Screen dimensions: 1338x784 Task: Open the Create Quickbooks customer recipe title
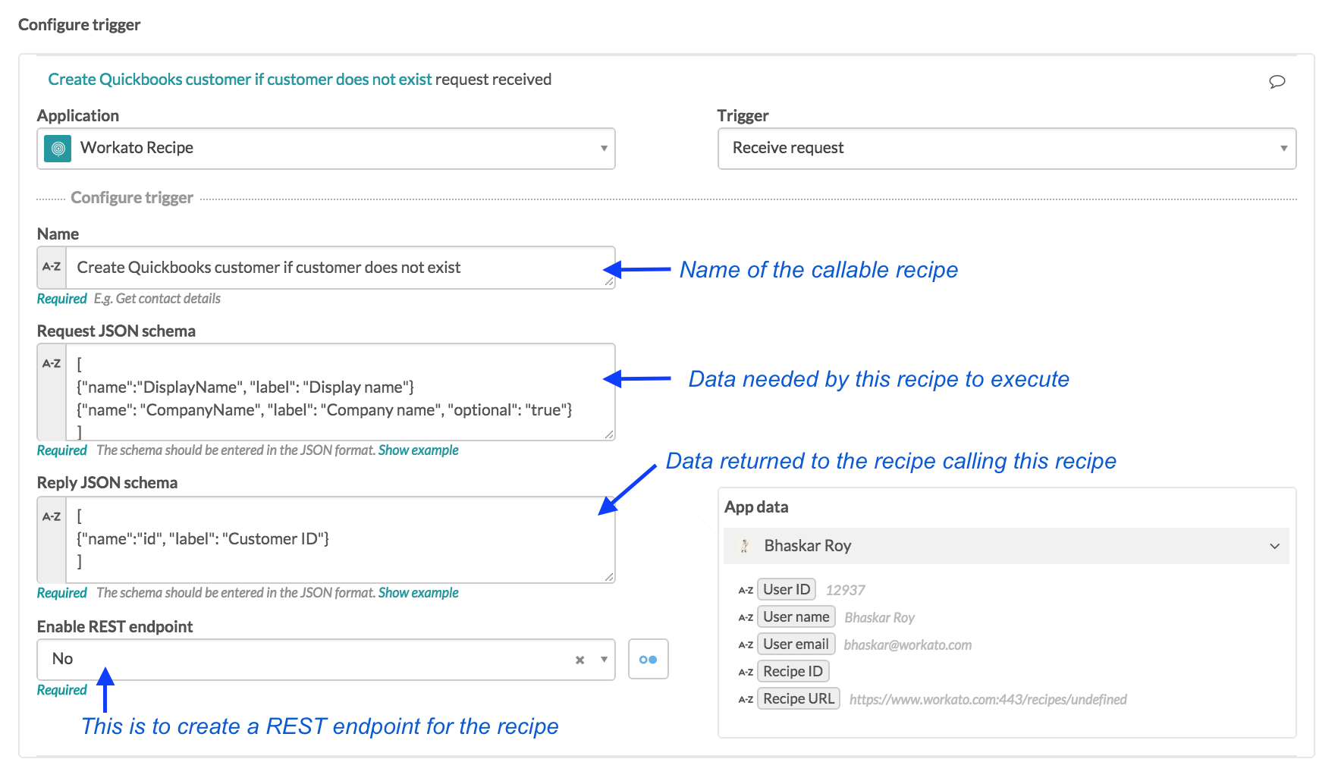click(x=240, y=79)
